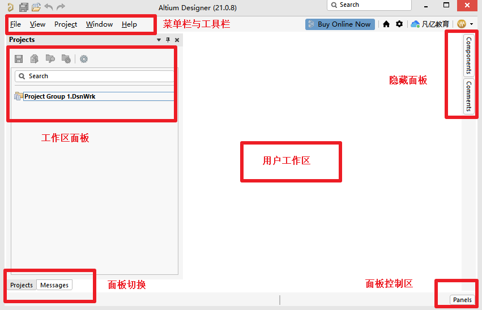482x310 pixels.
Task: Click Explore project folder icon in the Projects panel
Action: [x=50, y=59]
